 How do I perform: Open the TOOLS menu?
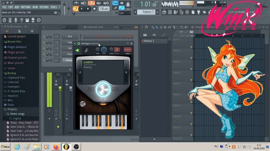54,7
